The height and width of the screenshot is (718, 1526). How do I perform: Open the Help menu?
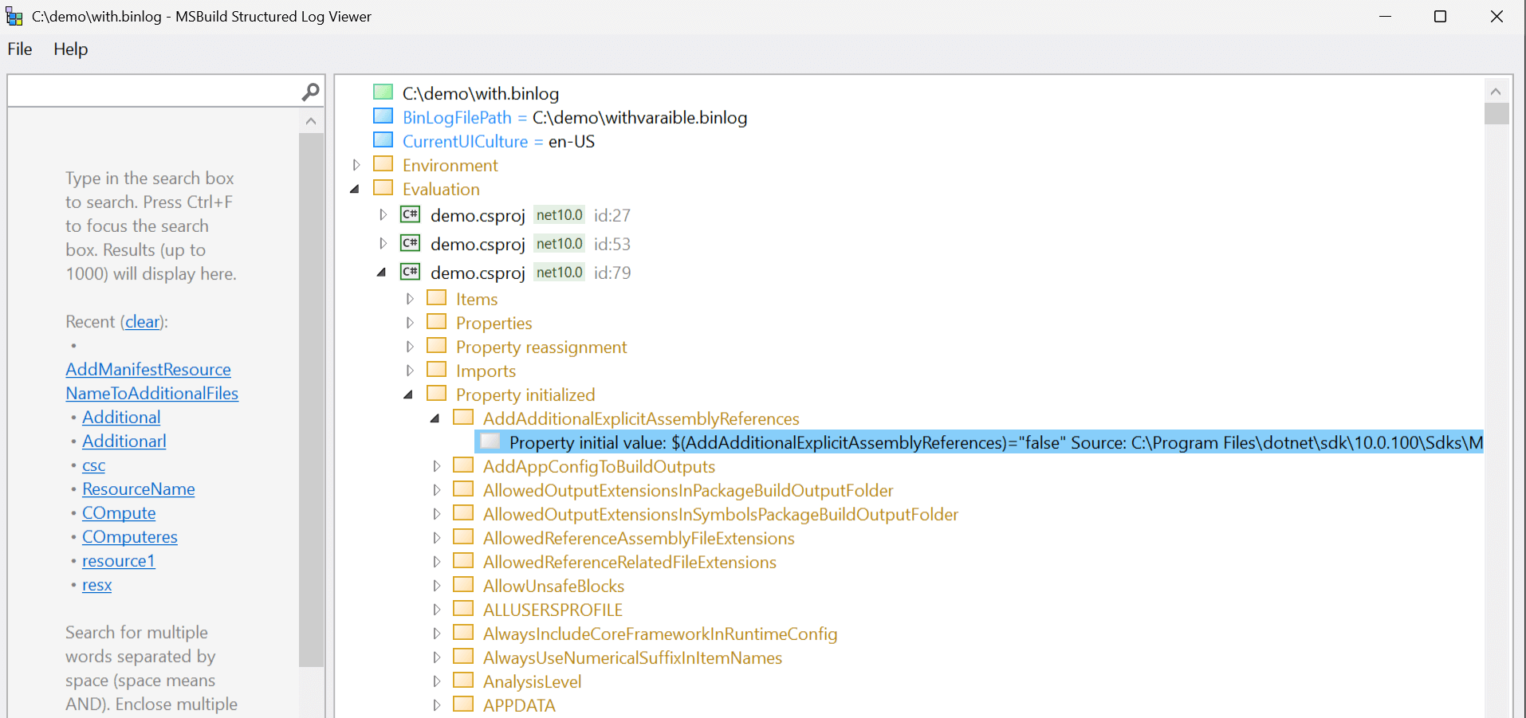point(71,49)
